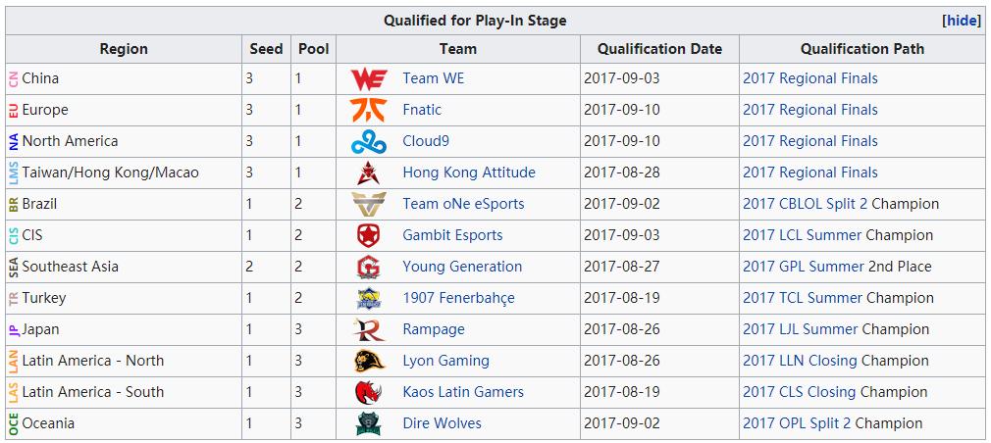This screenshot has width=991, height=443.
Task: Click the Dire Wolves logo
Action: click(369, 423)
